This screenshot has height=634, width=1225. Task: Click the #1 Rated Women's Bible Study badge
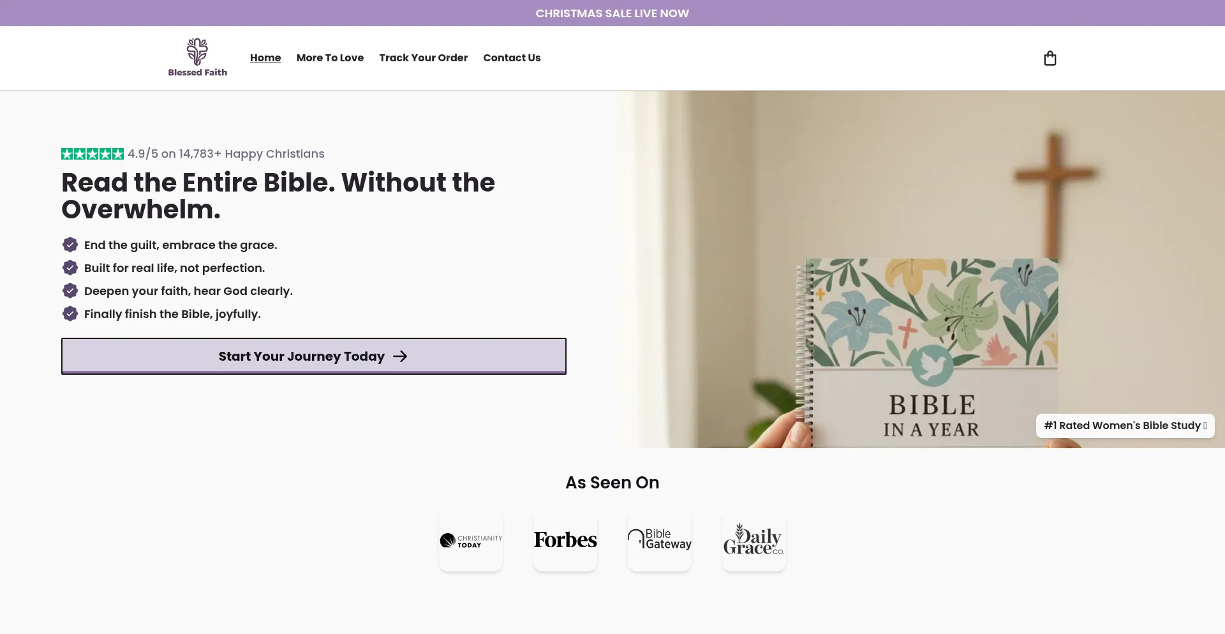coord(1125,426)
